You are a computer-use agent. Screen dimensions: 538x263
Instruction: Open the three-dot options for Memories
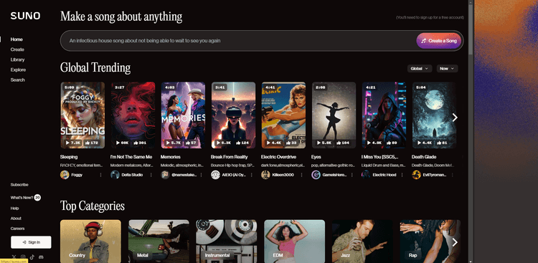[x=201, y=175]
